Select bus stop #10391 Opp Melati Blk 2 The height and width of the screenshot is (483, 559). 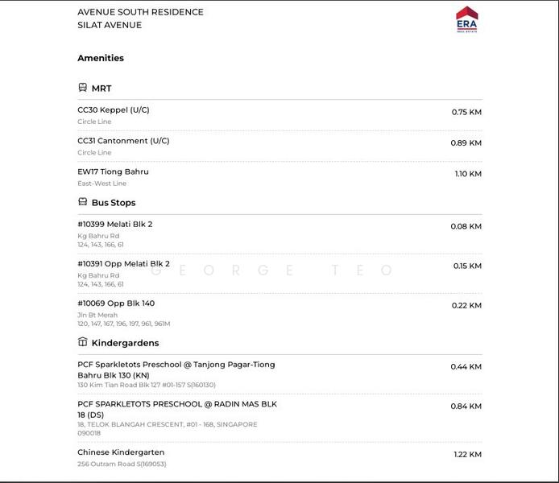123,263
